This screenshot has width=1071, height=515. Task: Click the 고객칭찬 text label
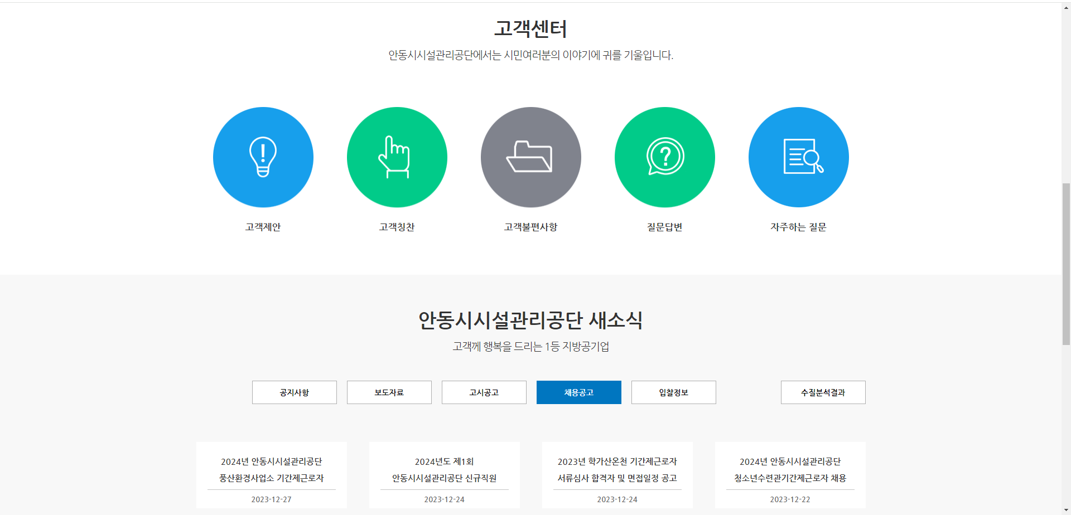[x=397, y=227]
